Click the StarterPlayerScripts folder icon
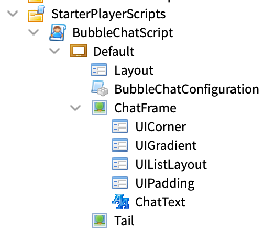 coord(36,14)
